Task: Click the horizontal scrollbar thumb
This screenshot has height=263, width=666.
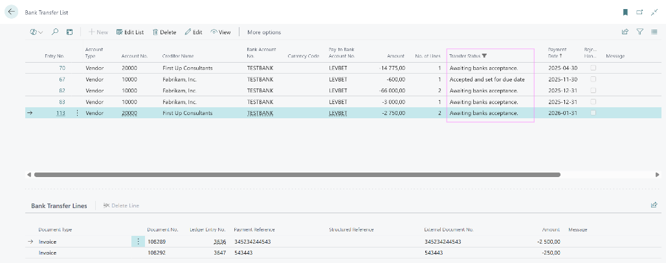Action: (x=297, y=174)
